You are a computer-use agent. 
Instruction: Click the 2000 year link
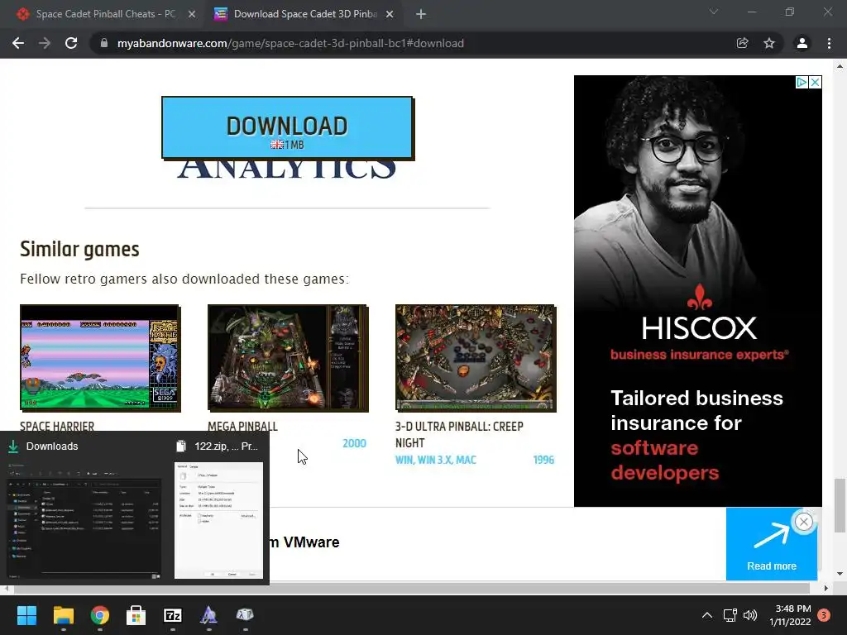(x=354, y=443)
